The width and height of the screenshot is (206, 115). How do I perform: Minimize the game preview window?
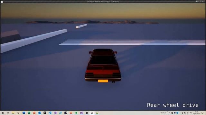197,1
